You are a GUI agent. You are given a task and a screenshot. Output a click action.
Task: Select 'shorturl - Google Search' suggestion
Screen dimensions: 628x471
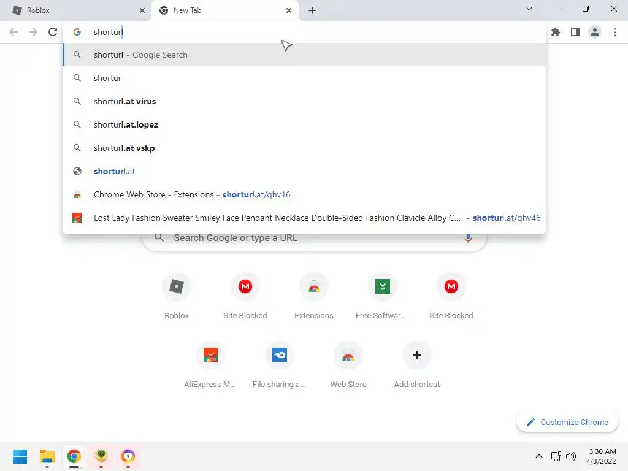304,55
